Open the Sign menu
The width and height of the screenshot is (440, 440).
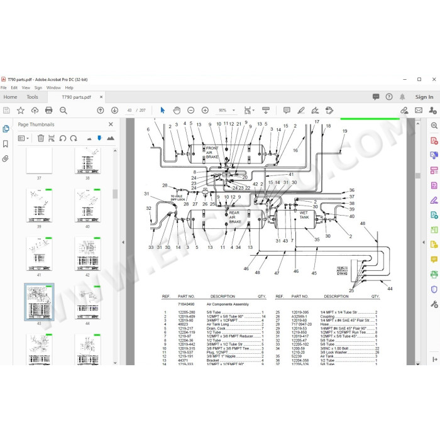pos(38,87)
